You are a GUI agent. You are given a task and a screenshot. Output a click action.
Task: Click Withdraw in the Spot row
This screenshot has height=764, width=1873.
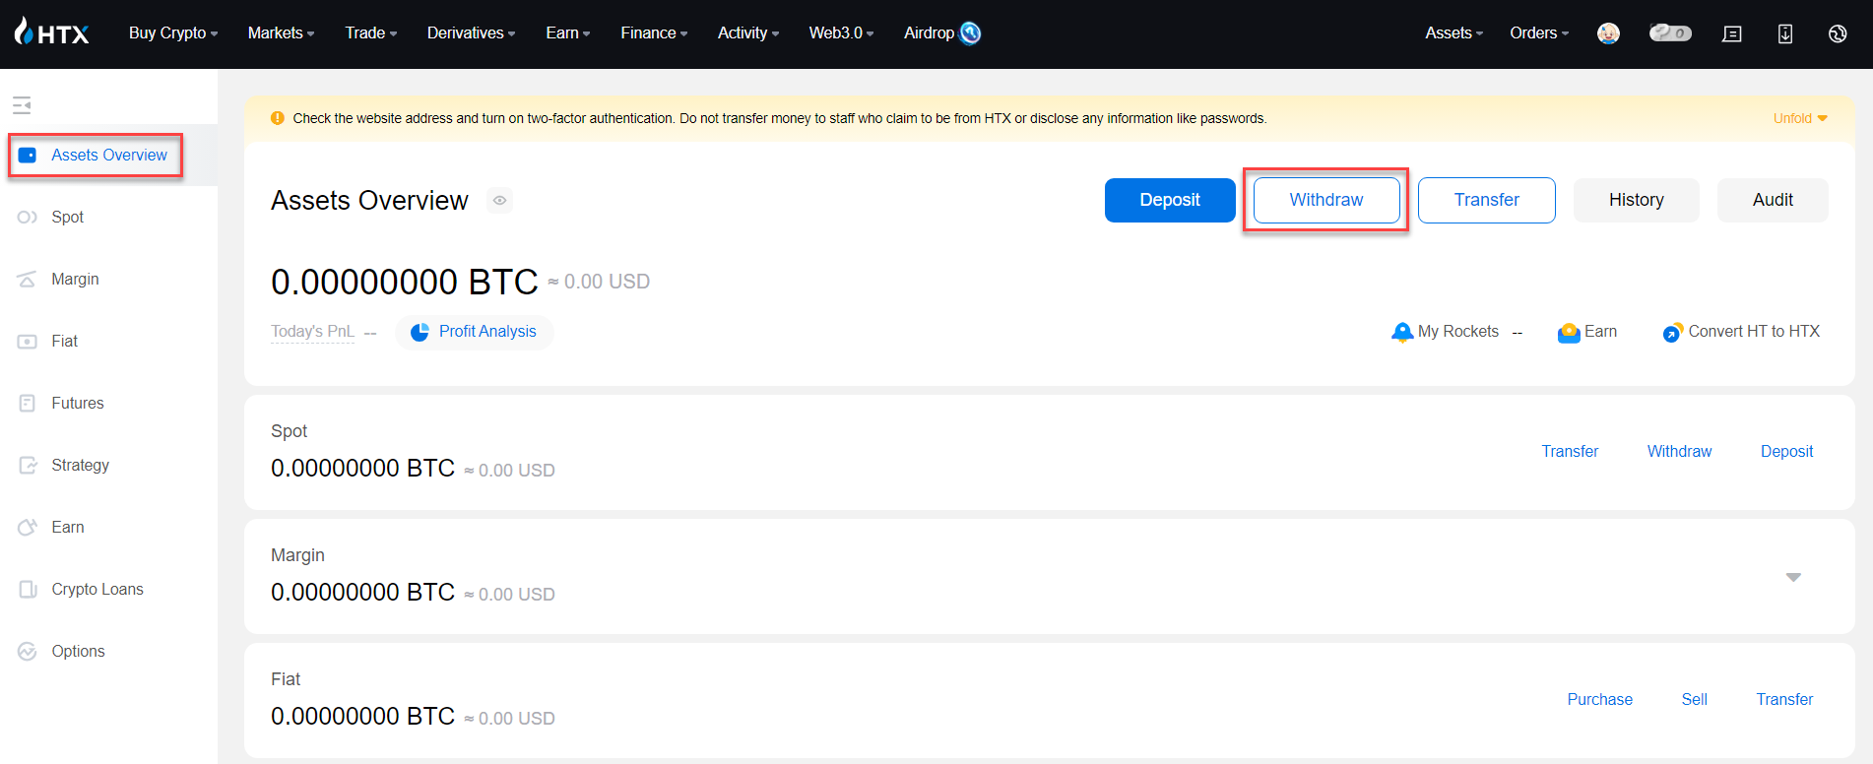(x=1679, y=452)
